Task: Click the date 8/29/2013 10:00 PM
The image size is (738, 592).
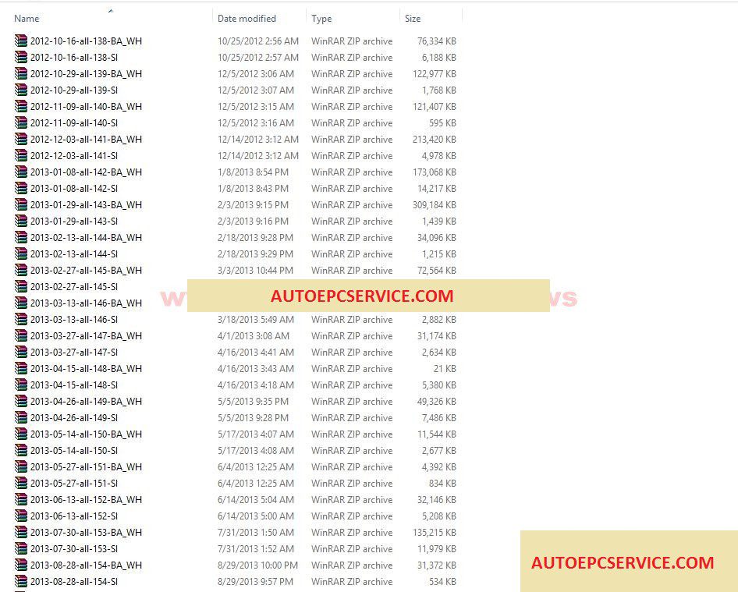Action: tap(257, 565)
